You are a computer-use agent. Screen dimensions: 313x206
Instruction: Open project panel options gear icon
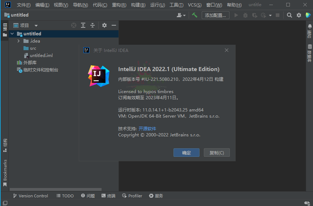[104, 25]
